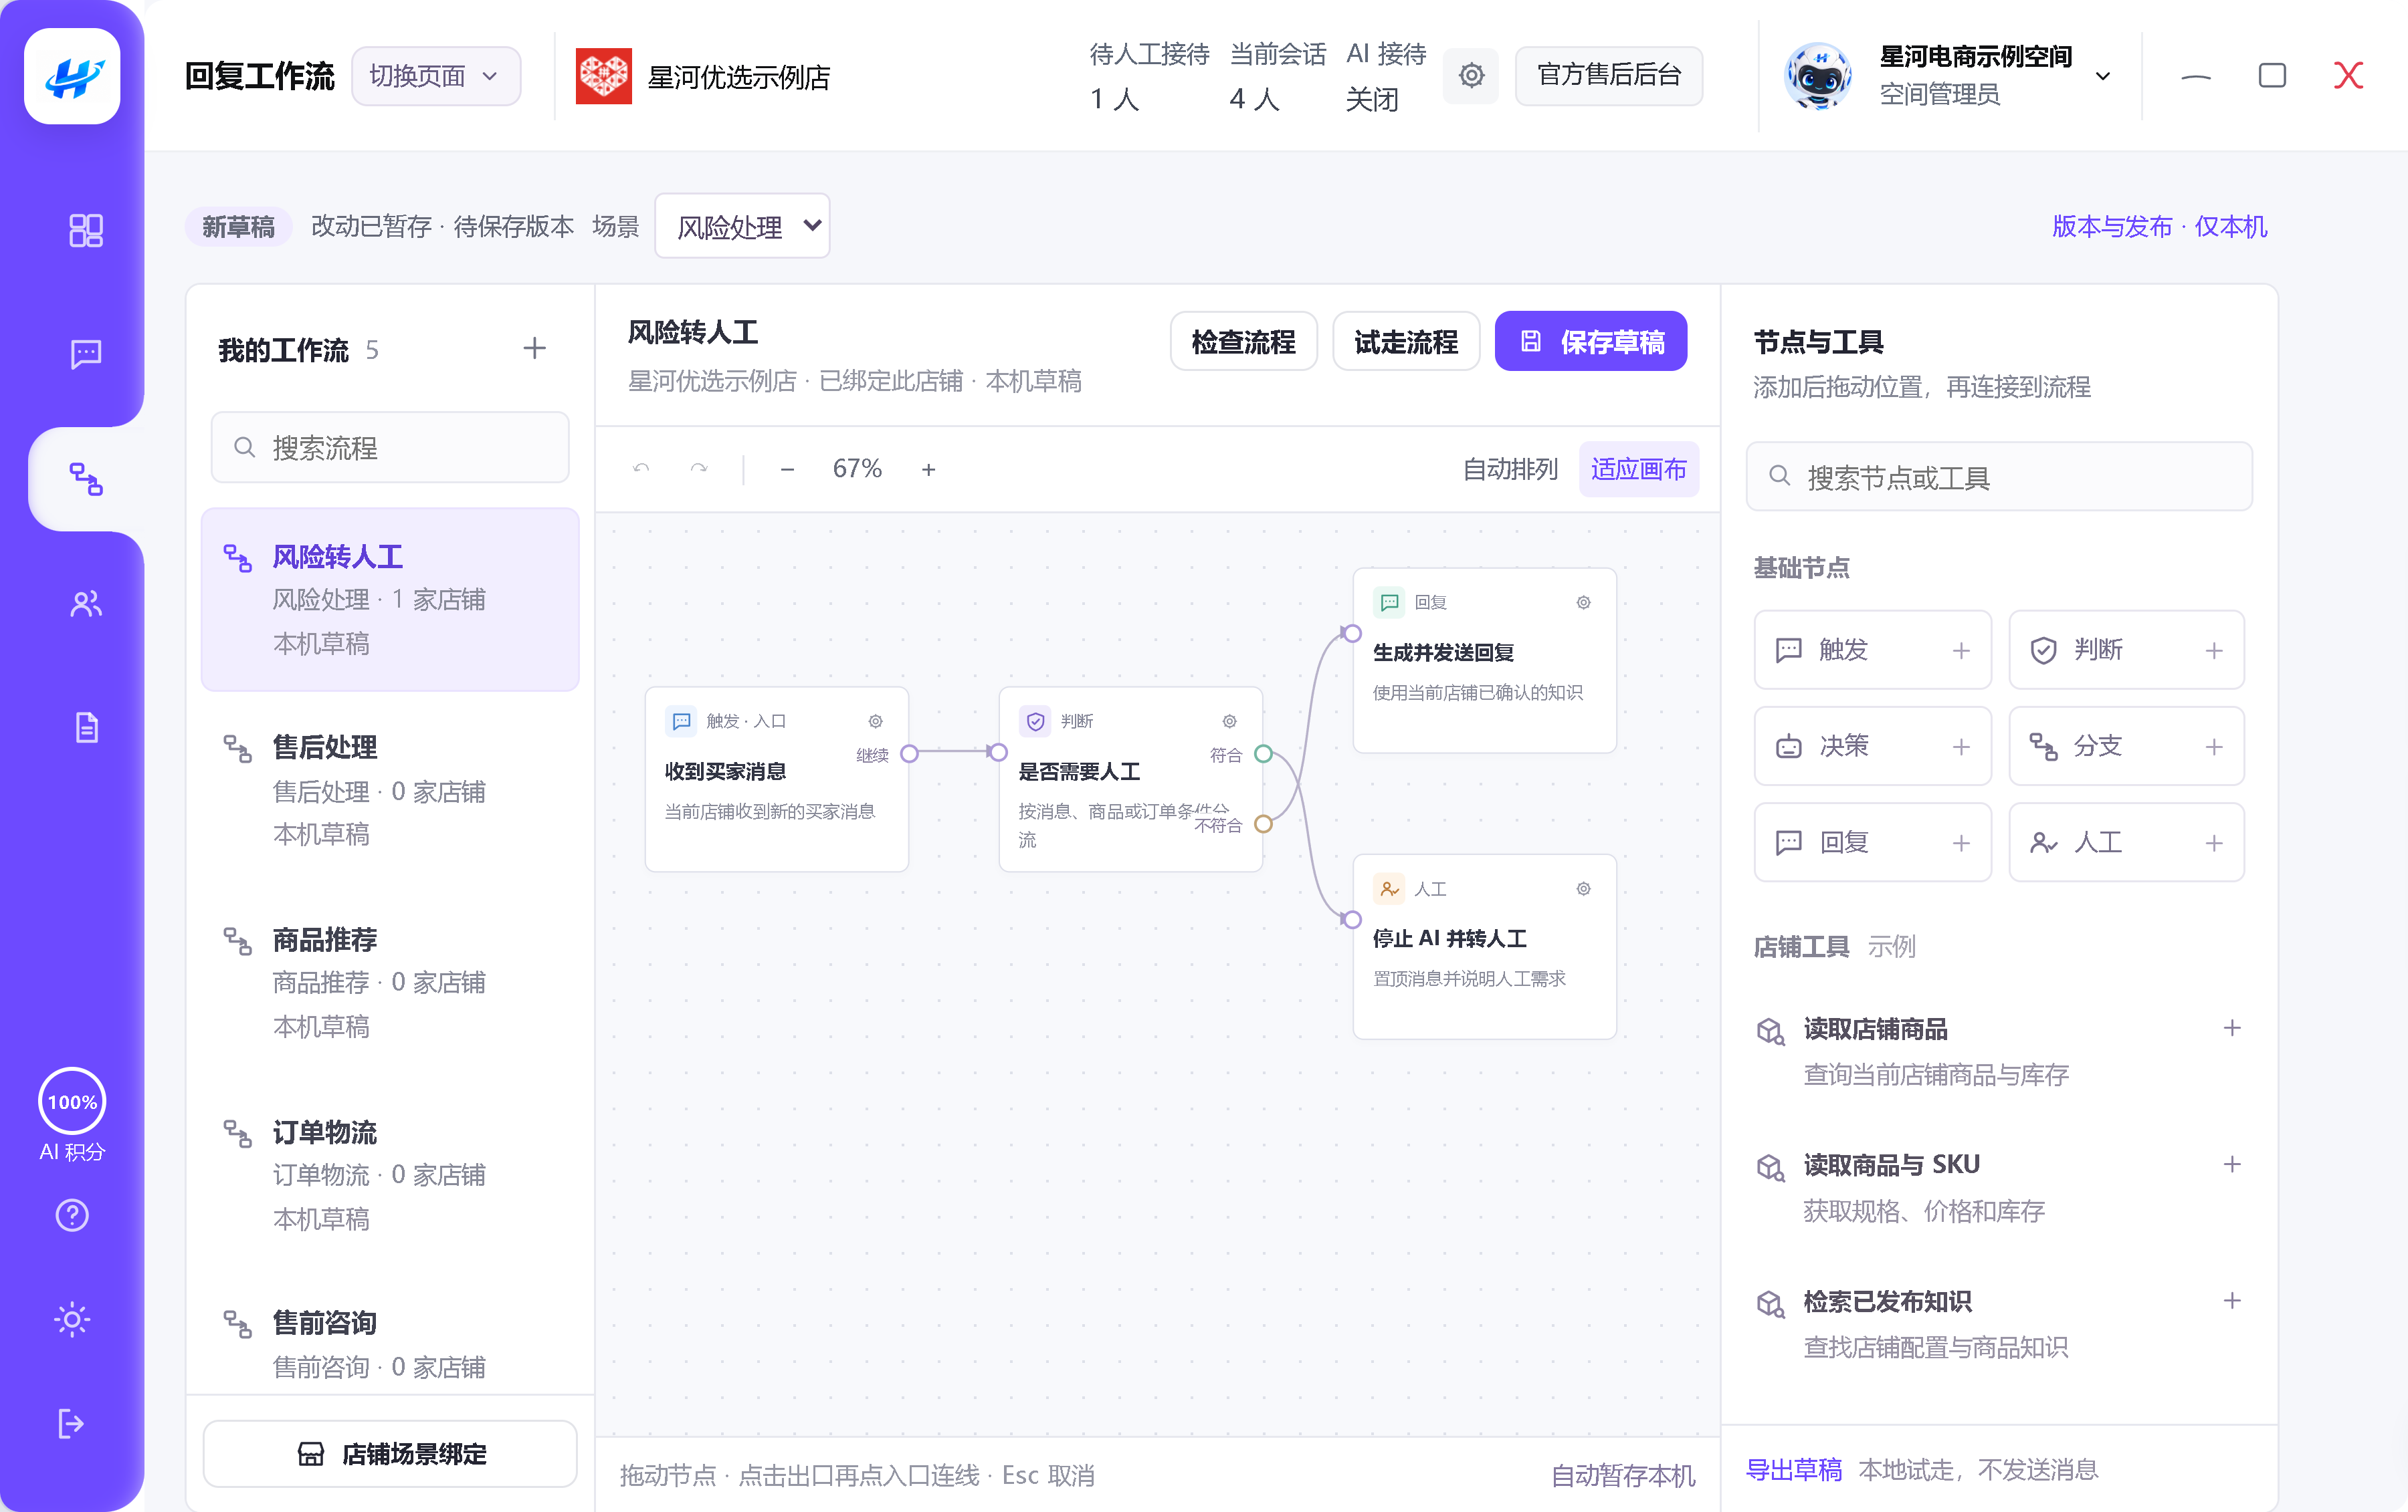Image resolution: width=2408 pixels, height=1512 pixels.
Task: Zoom in the canvas with plus
Action: coord(929,470)
